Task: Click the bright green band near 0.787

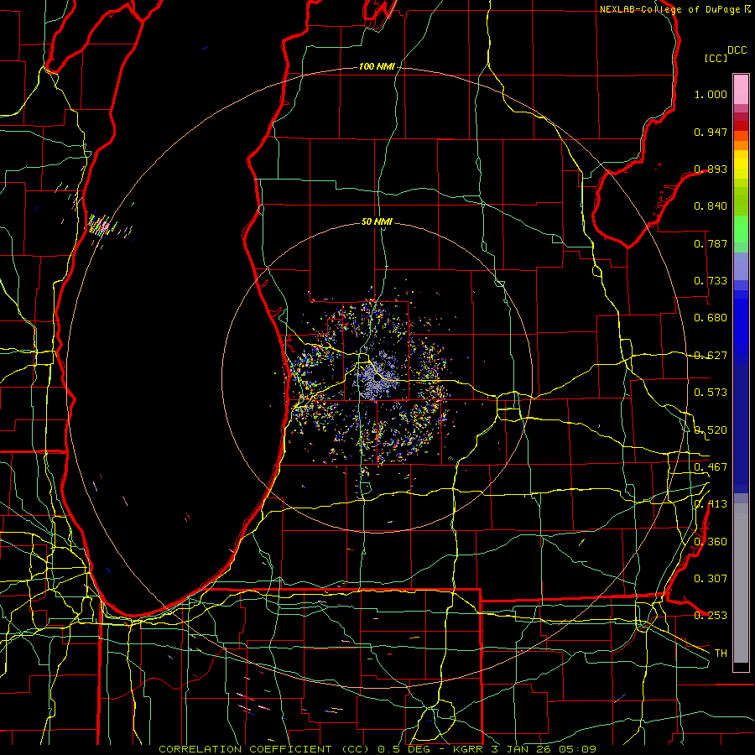Action: [x=741, y=229]
